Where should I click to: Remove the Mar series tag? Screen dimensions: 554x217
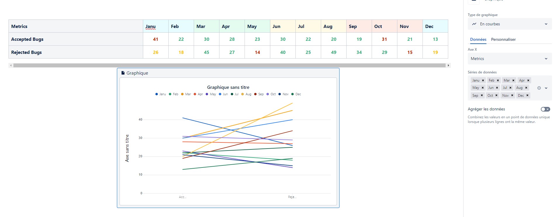click(x=513, y=80)
